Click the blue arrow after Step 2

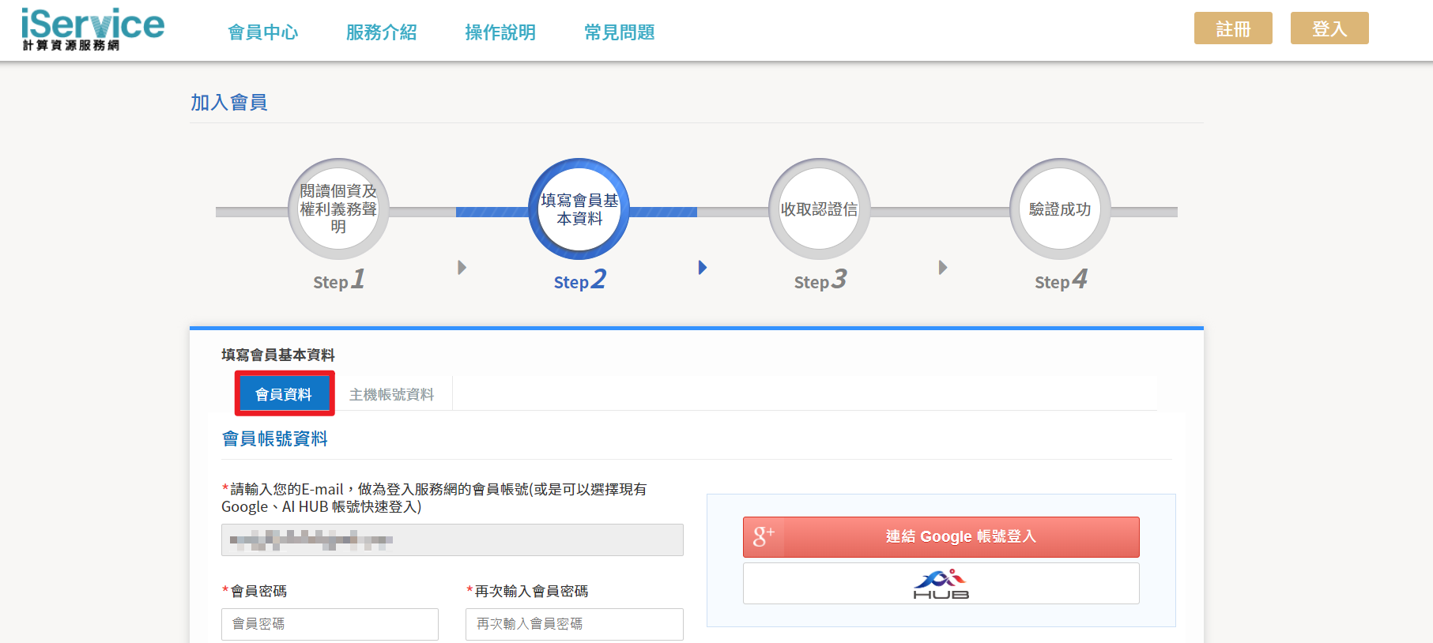(x=703, y=268)
